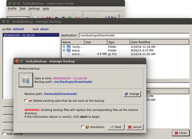The image size is (192, 139).
Task: Sort file list by Date Modified column
Action: point(159,42)
